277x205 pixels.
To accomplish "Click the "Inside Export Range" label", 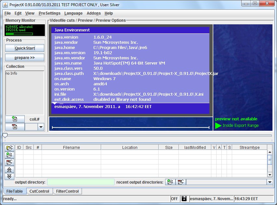I will point(241,126).
